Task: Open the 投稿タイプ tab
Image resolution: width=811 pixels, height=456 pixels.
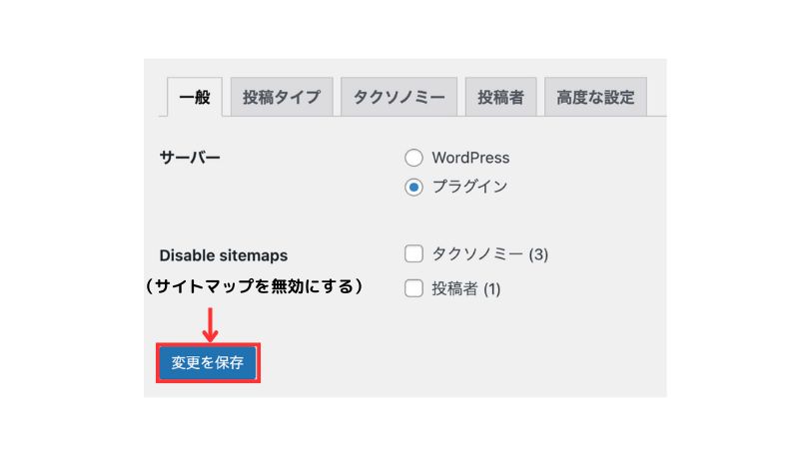Action: click(282, 98)
